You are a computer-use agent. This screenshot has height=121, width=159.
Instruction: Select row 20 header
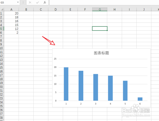[2, 87]
